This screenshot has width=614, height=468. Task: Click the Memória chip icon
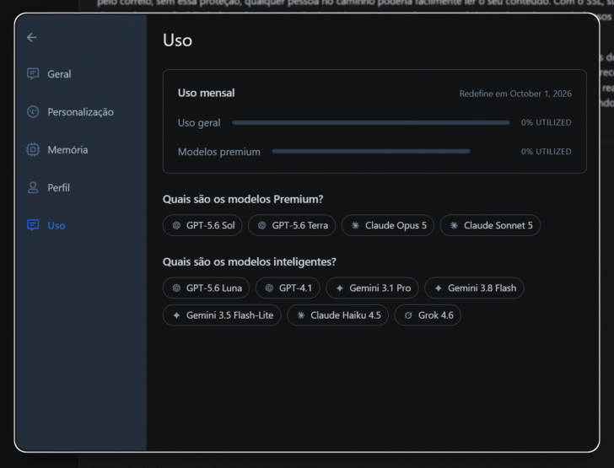(x=33, y=149)
